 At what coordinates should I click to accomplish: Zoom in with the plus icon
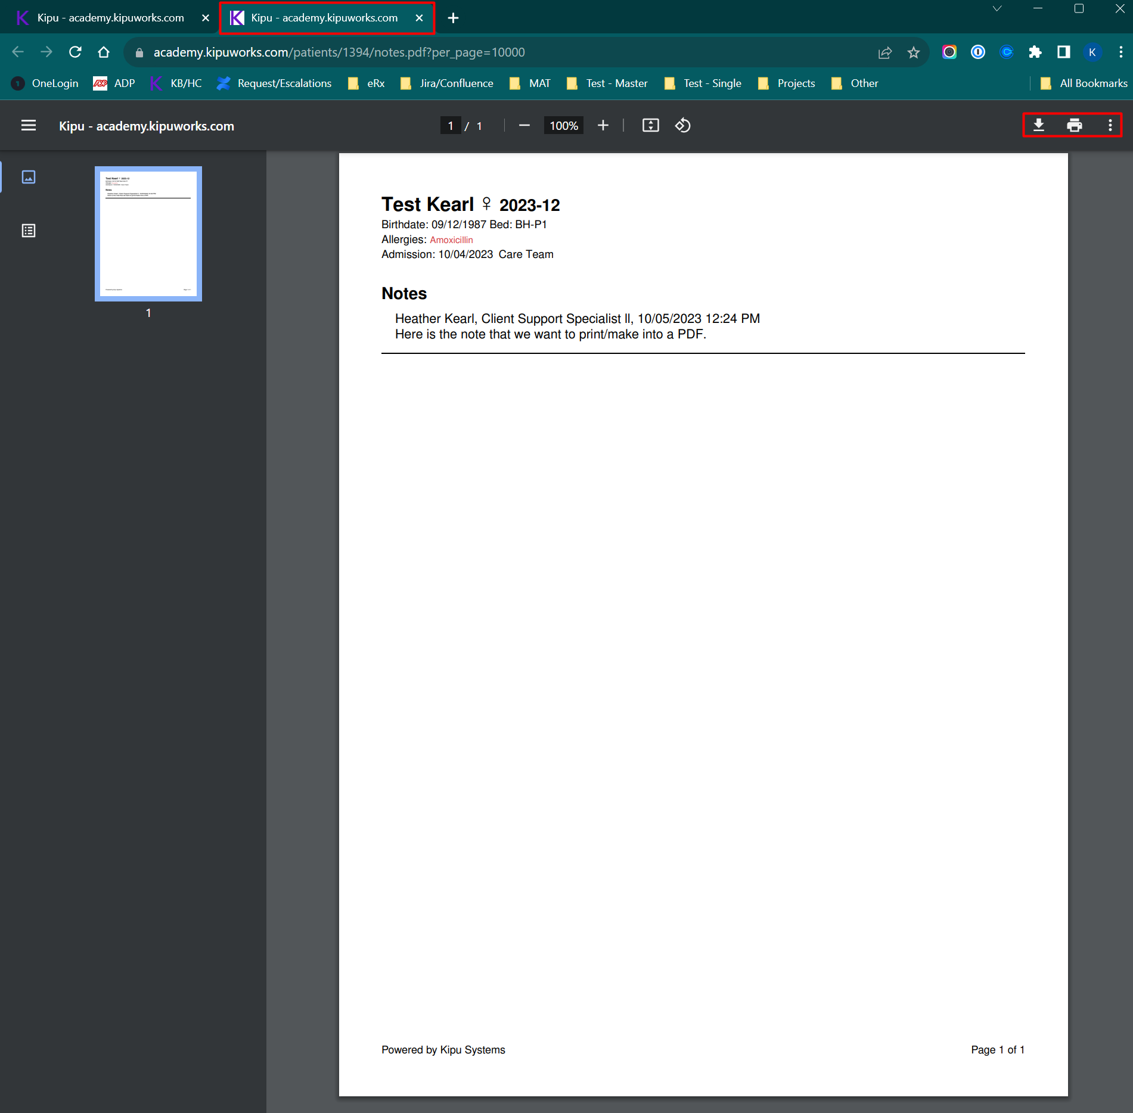click(603, 125)
